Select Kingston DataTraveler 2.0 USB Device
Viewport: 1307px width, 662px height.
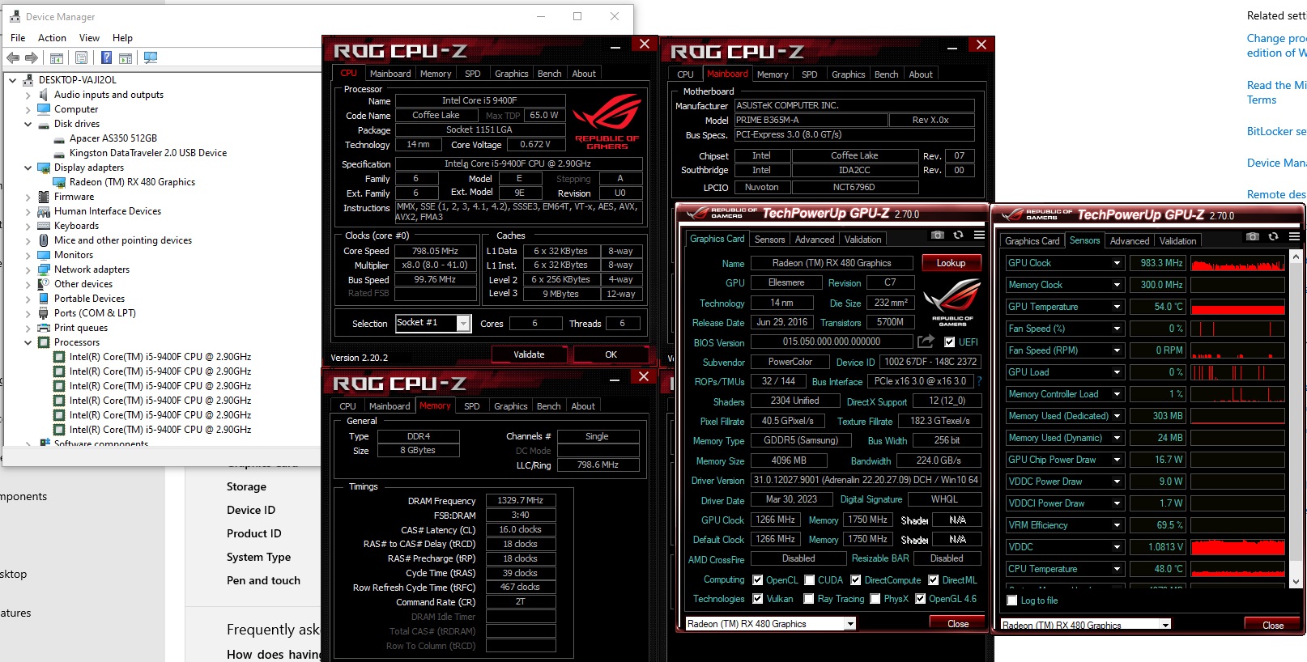[148, 153]
